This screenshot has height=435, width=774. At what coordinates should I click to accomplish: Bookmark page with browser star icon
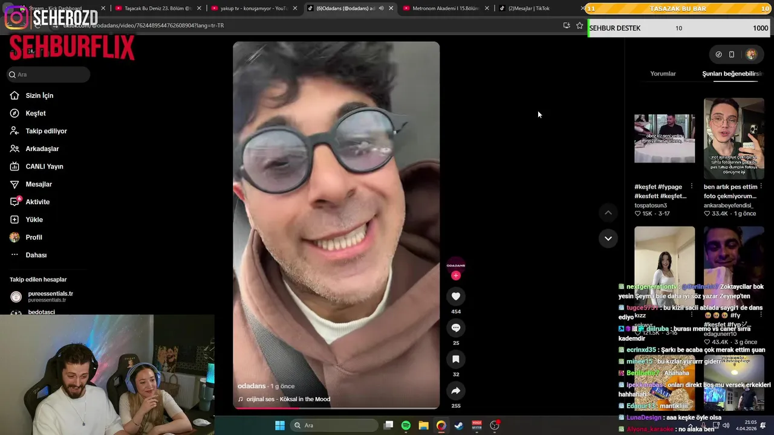coord(579,25)
